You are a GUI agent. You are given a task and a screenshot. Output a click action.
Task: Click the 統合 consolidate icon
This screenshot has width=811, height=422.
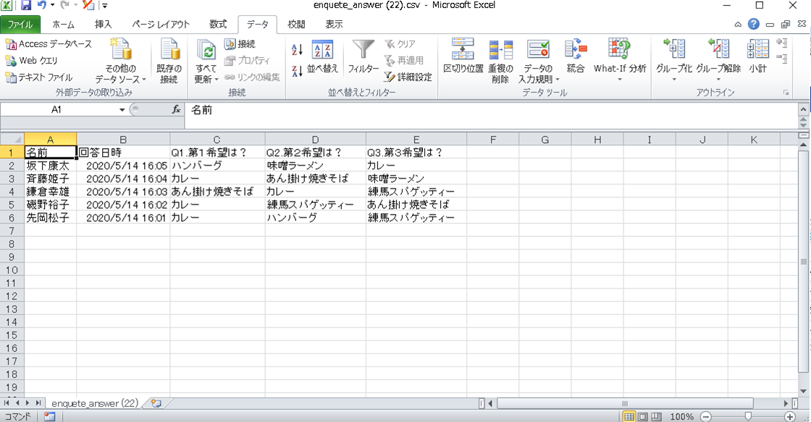[576, 58]
